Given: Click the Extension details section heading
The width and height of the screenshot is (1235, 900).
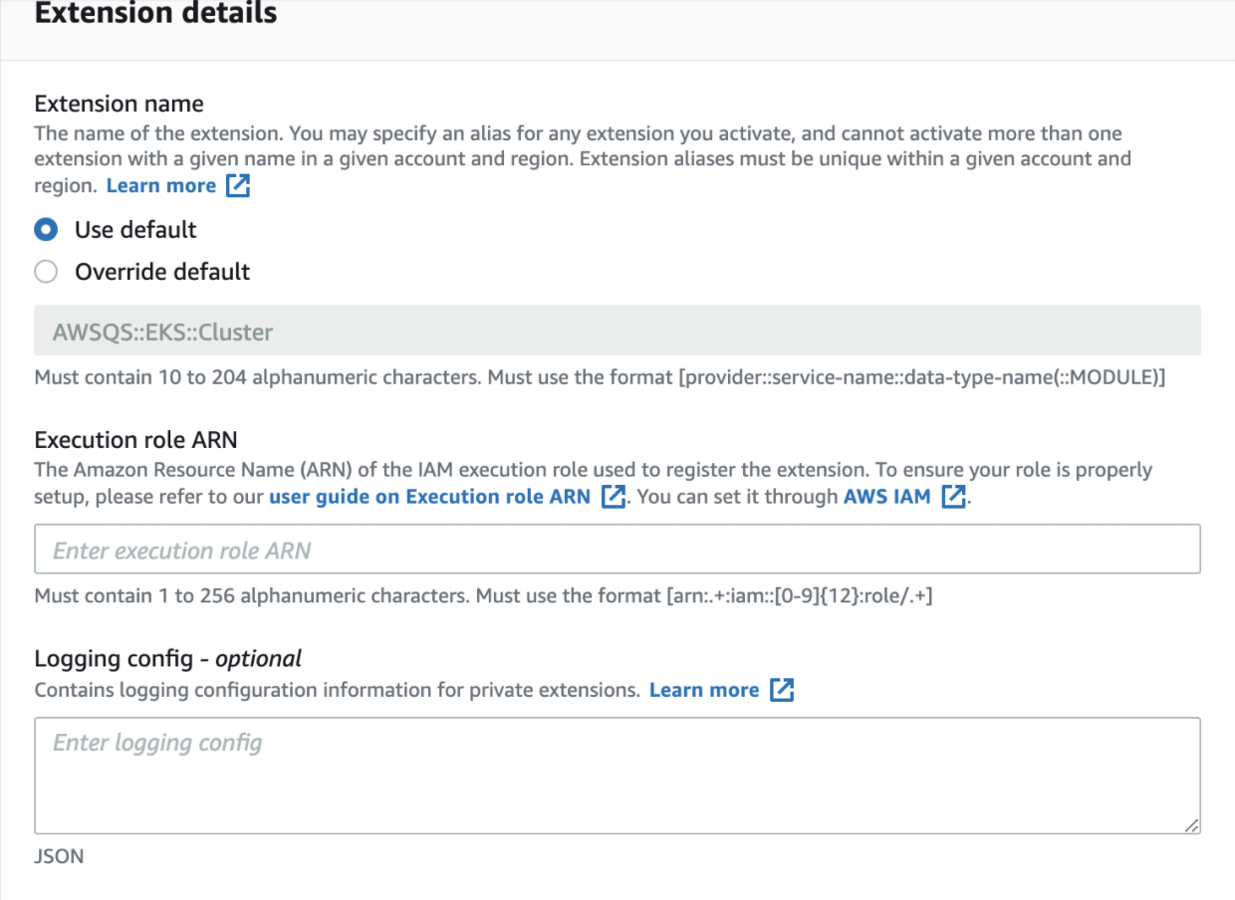Looking at the screenshot, I should pos(154,14).
